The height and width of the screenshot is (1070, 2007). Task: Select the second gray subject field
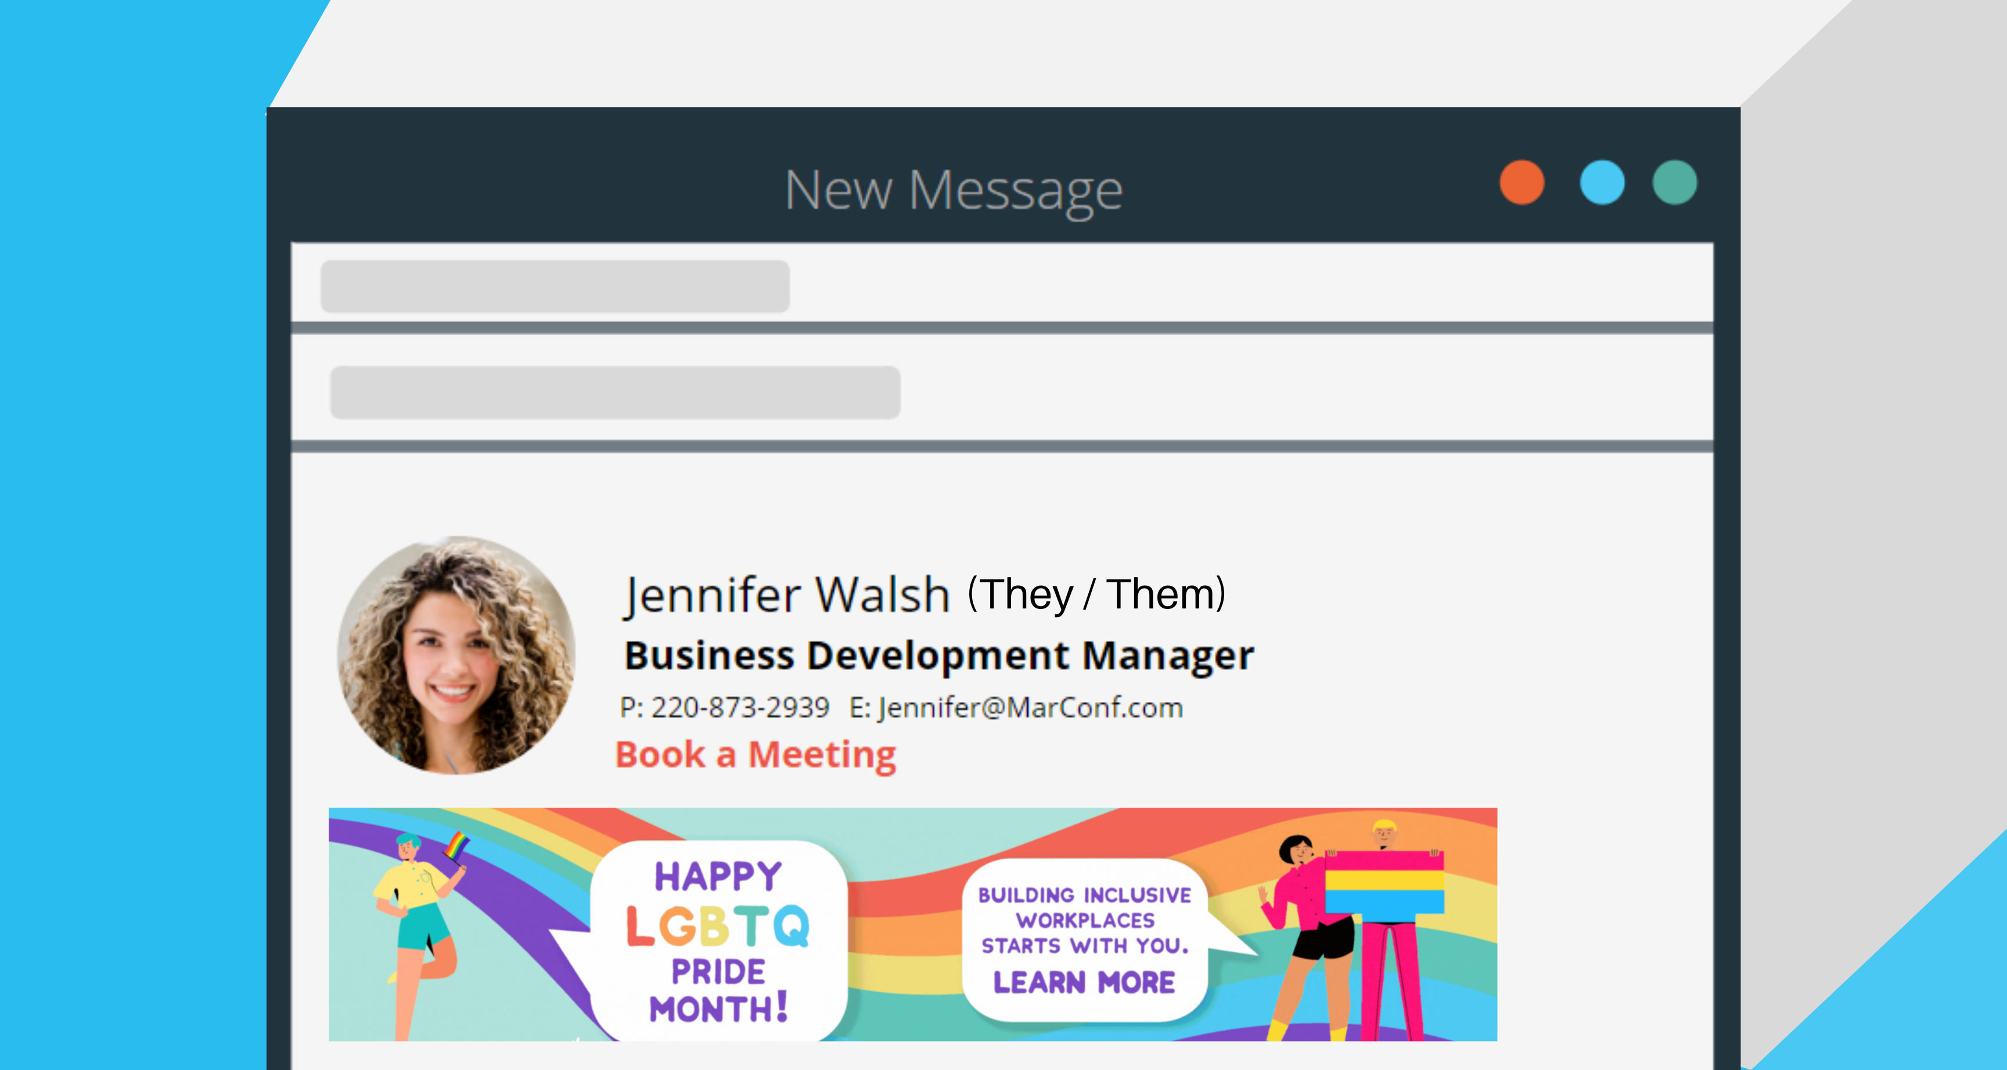click(616, 392)
